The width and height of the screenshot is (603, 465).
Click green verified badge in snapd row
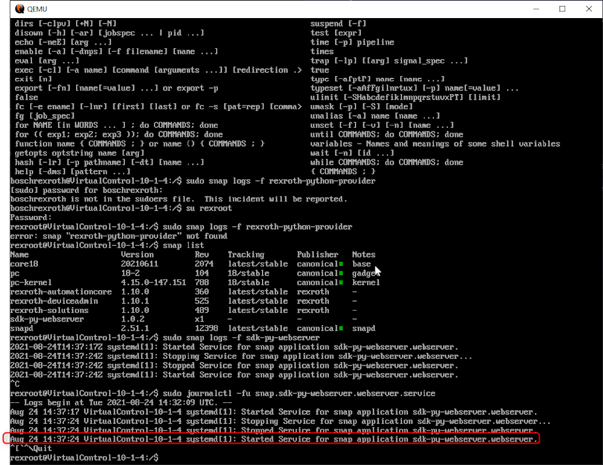[x=341, y=329]
